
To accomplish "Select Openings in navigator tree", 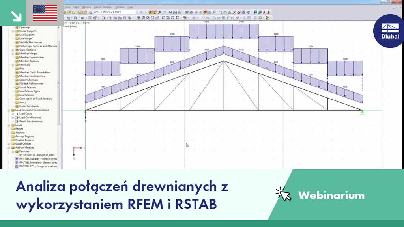I will point(25,27).
